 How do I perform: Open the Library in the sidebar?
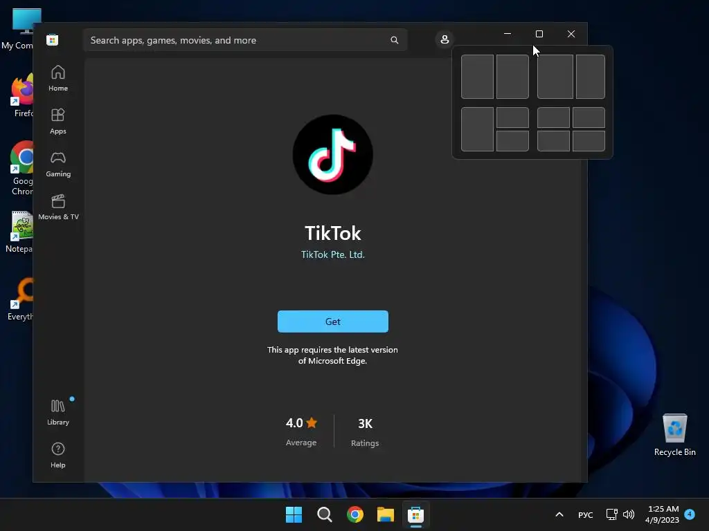[x=58, y=412]
